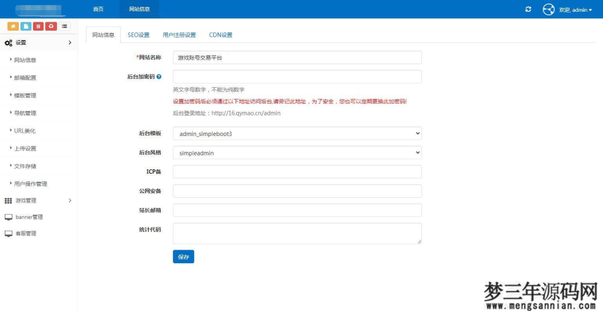Click the red trash icon button
The height and width of the screenshot is (312, 603).
(38, 26)
